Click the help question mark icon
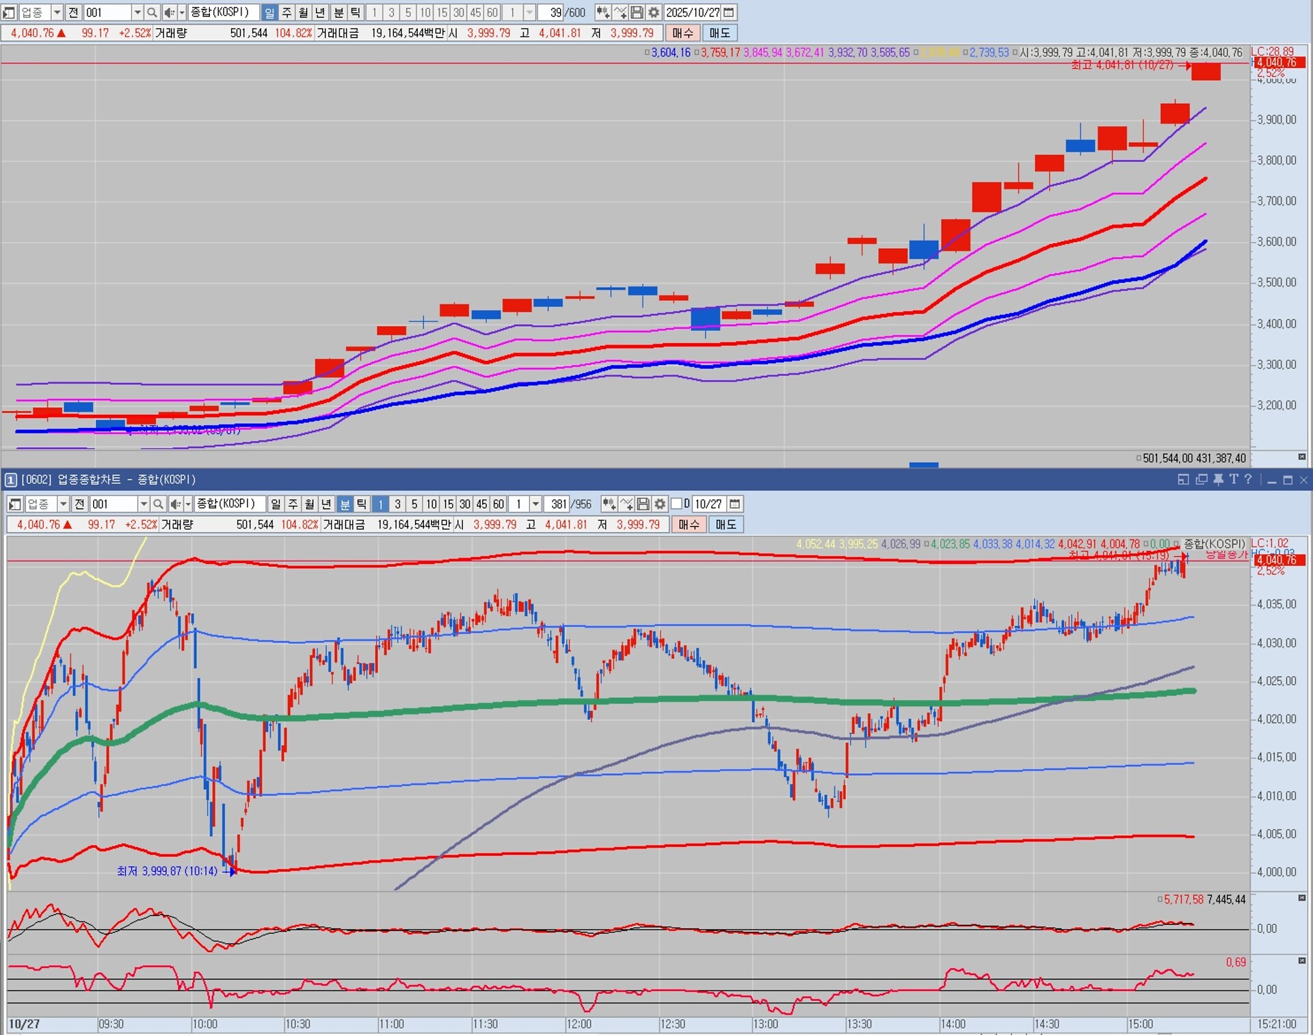 point(1248,479)
